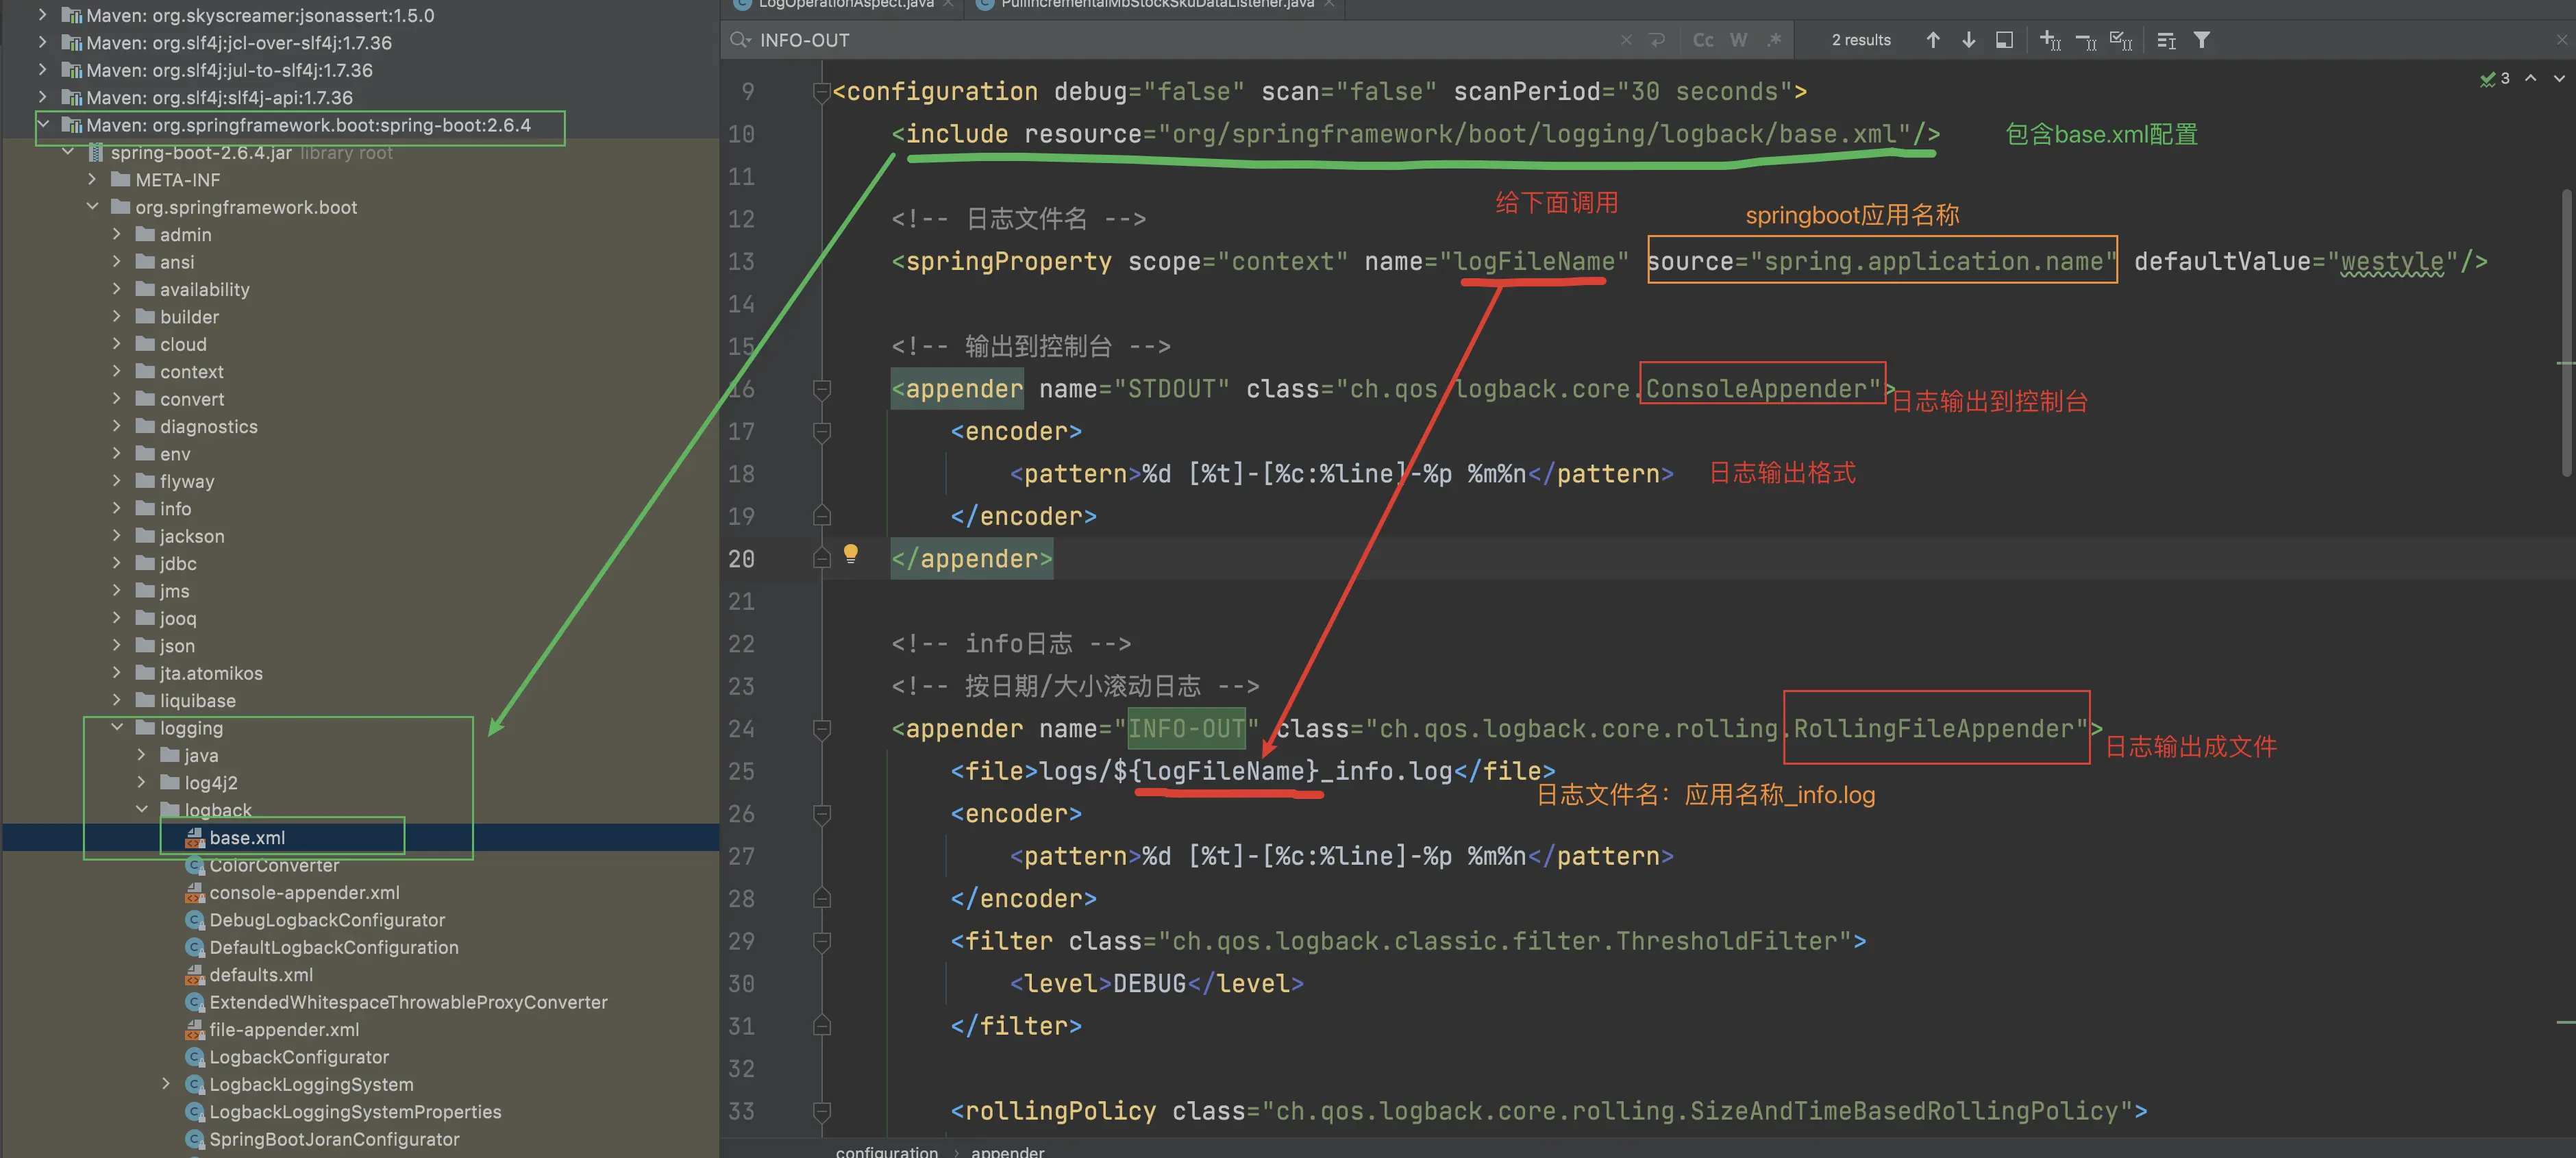This screenshot has height=1158, width=2576.
Task: Open search results filter funnel icon
Action: click(x=2201, y=40)
